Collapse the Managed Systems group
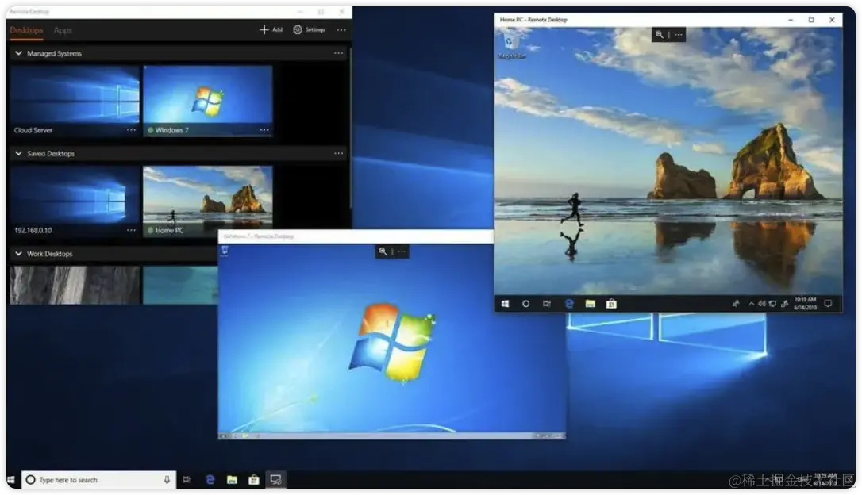This screenshot has height=495, width=862. point(19,53)
